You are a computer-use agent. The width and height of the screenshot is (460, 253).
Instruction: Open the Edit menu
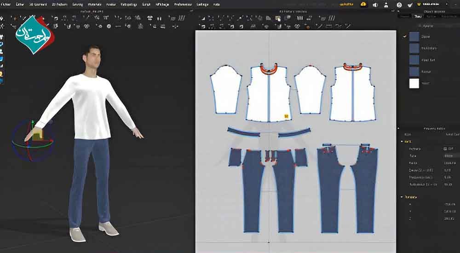(x=20, y=5)
